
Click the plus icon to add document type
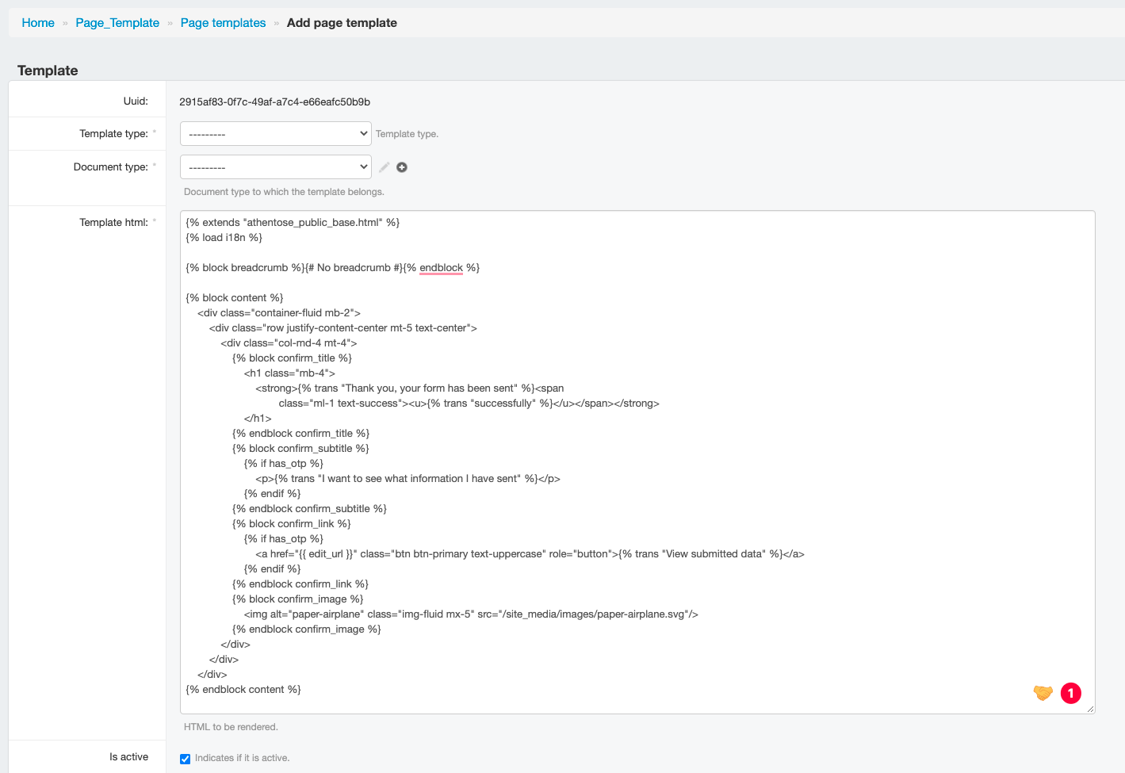pyautogui.click(x=402, y=167)
